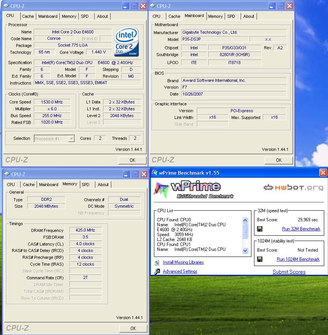
Task: Click the BIOS Date value 10/26/2007
Action: pos(234,94)
